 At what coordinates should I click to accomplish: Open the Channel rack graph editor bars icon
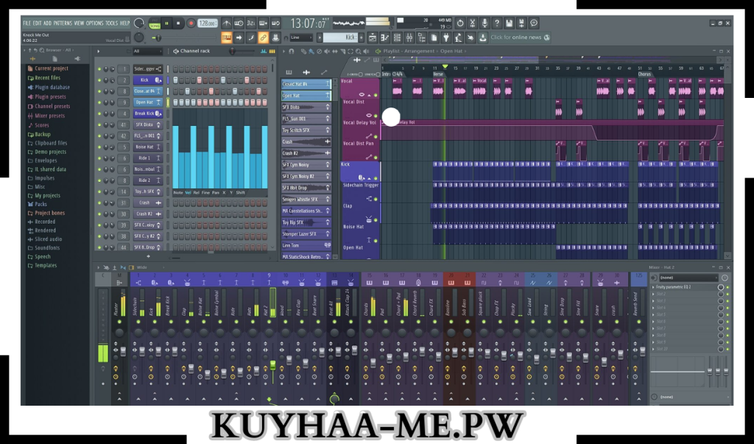pos(264,51)
